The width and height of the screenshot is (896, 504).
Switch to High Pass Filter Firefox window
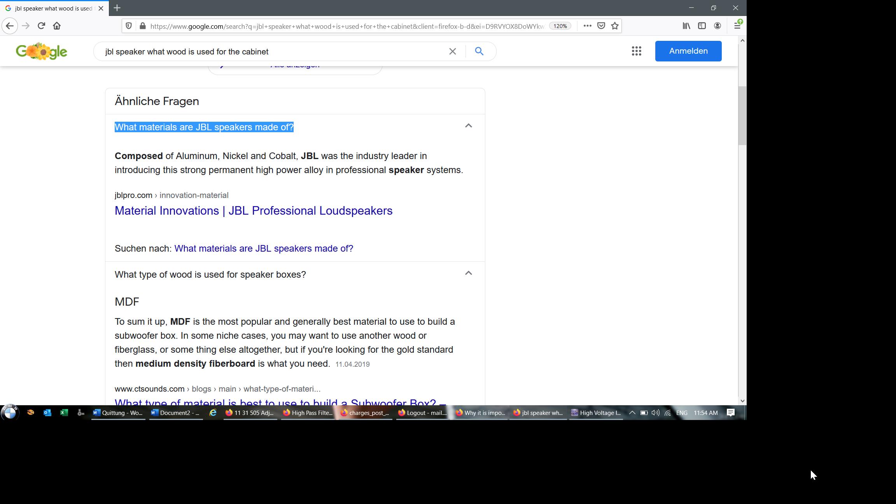[308, 413]
